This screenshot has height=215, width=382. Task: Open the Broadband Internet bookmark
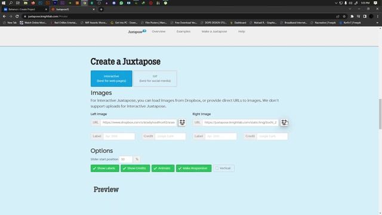294,23
